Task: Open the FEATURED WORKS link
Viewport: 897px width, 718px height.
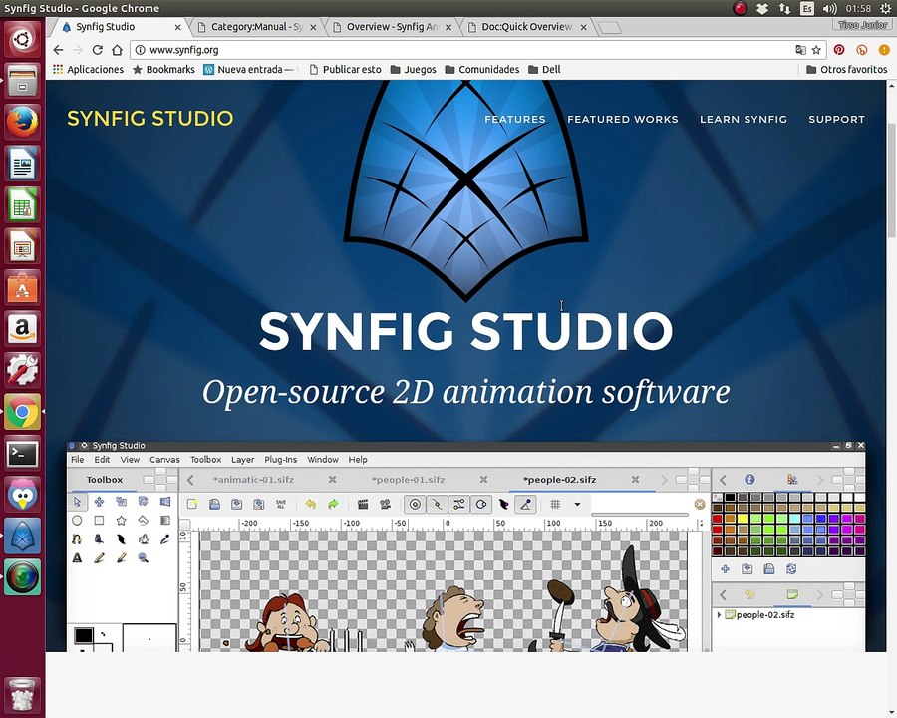Action: point(622,119)
